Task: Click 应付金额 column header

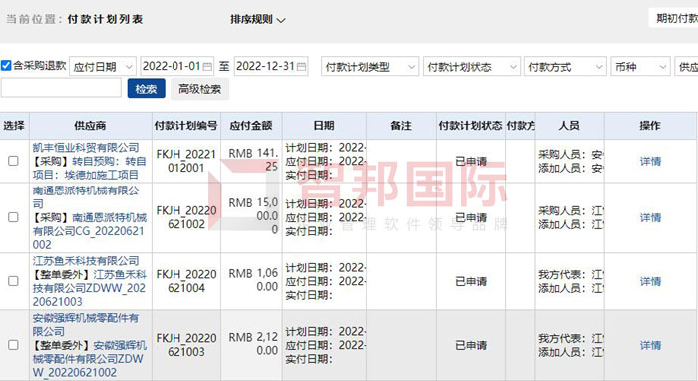Action: [251, 126]
